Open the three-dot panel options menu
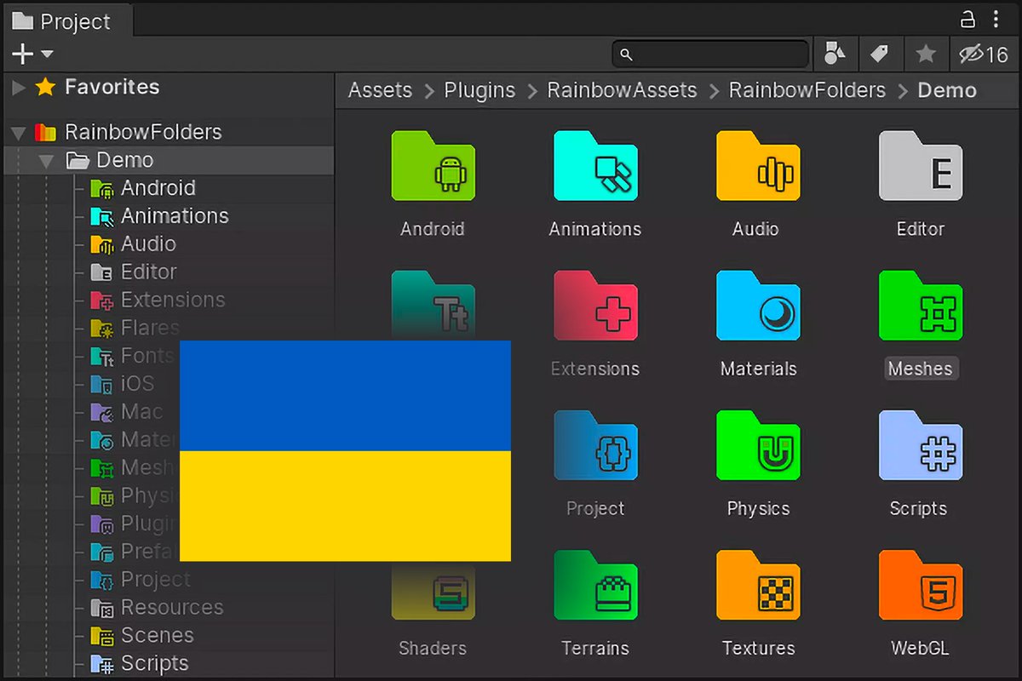The height and width of the screenshot is (681, 1022). (996, 19)
